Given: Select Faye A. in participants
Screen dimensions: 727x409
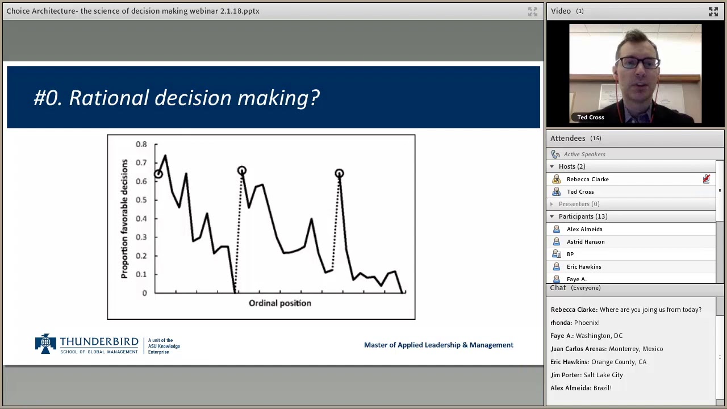Looking at the screenshot, I should click(x=632, y=278).
